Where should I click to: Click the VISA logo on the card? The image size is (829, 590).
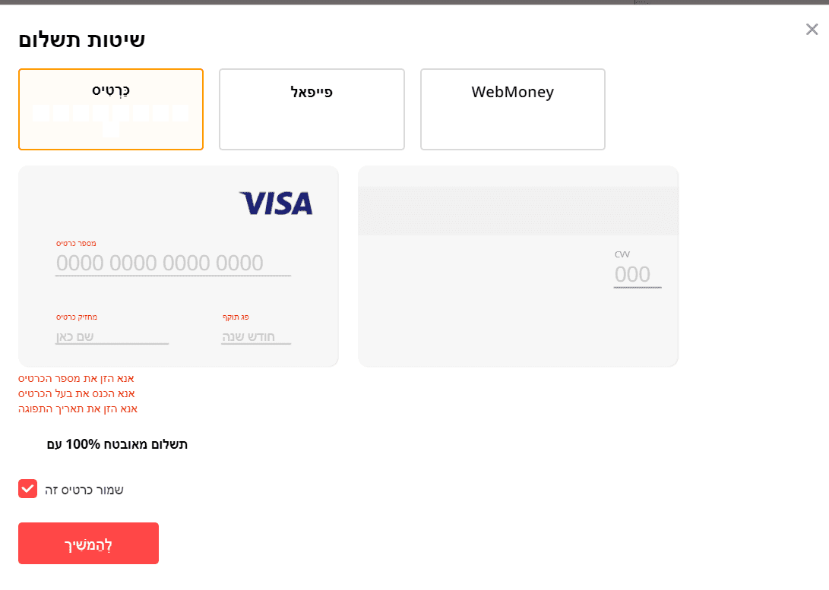(276, 203)
